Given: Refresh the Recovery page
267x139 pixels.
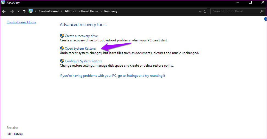Looking at the screenshot, I should [205, 12].
